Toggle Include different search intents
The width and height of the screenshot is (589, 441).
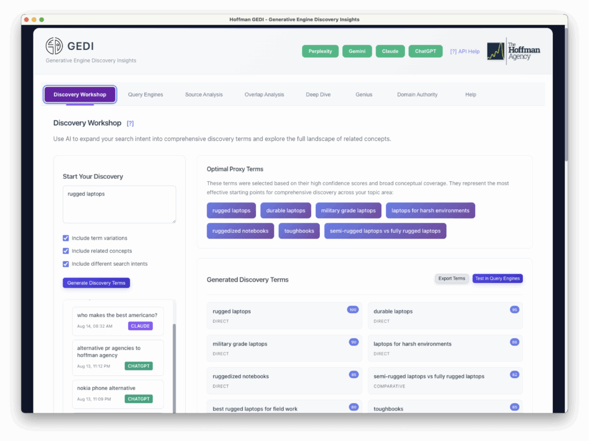coord(66,264)
